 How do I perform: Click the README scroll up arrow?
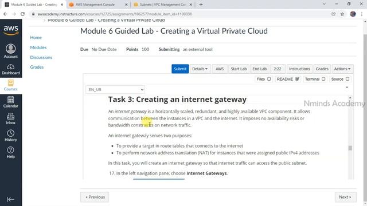tap(350, 98)
